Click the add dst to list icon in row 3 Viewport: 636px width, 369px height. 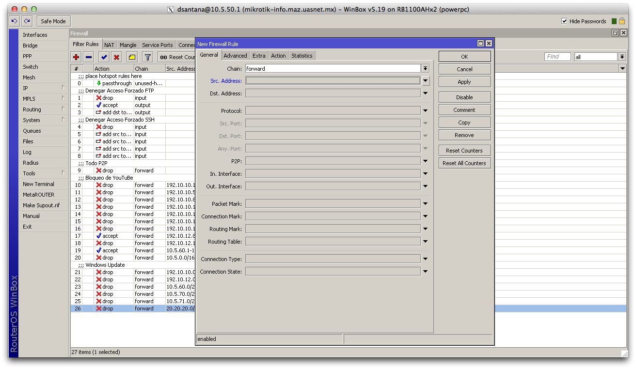tap(98, 112)
